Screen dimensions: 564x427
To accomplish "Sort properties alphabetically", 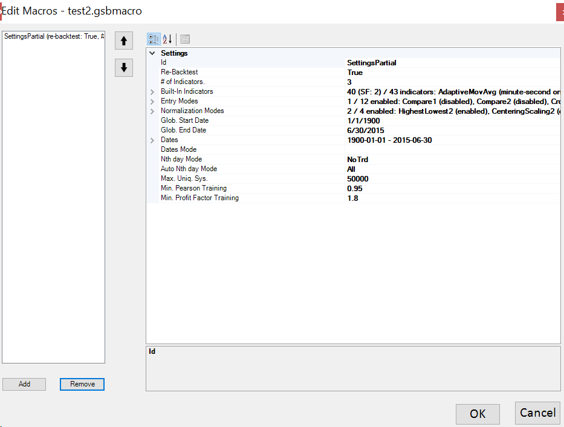I will pyautogui.click(x=167, y=39).
